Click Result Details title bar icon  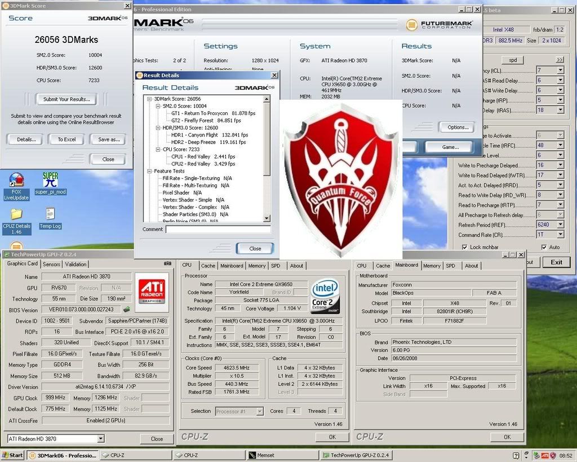point(140,75)
